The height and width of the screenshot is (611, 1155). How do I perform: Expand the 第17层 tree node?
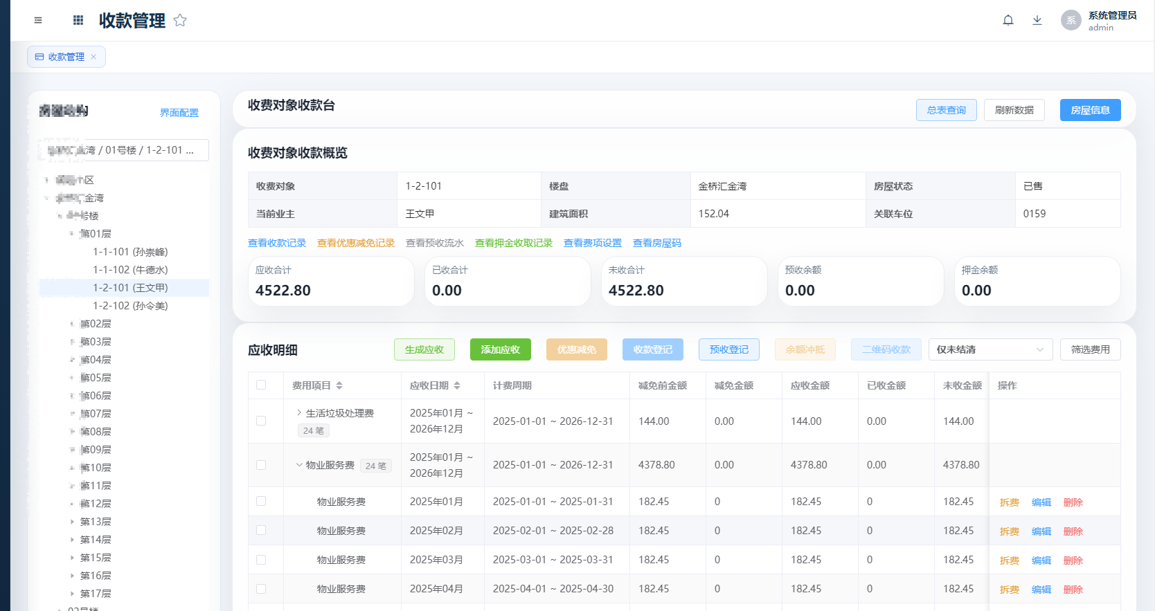click(72, 594)
